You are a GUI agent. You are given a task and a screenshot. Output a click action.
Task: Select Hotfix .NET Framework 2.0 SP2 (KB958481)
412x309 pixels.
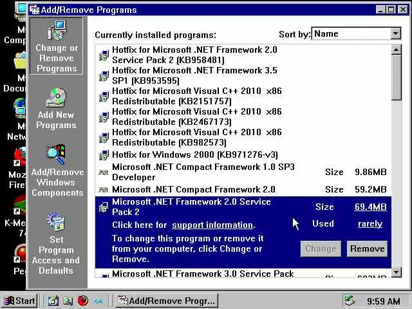pos(243,55)
